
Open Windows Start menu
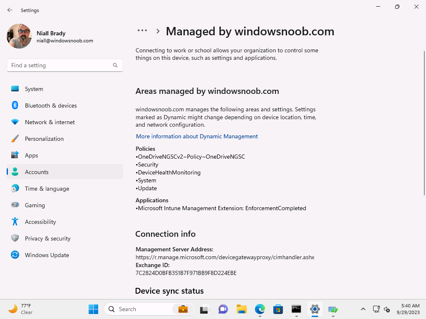(93, 309)
